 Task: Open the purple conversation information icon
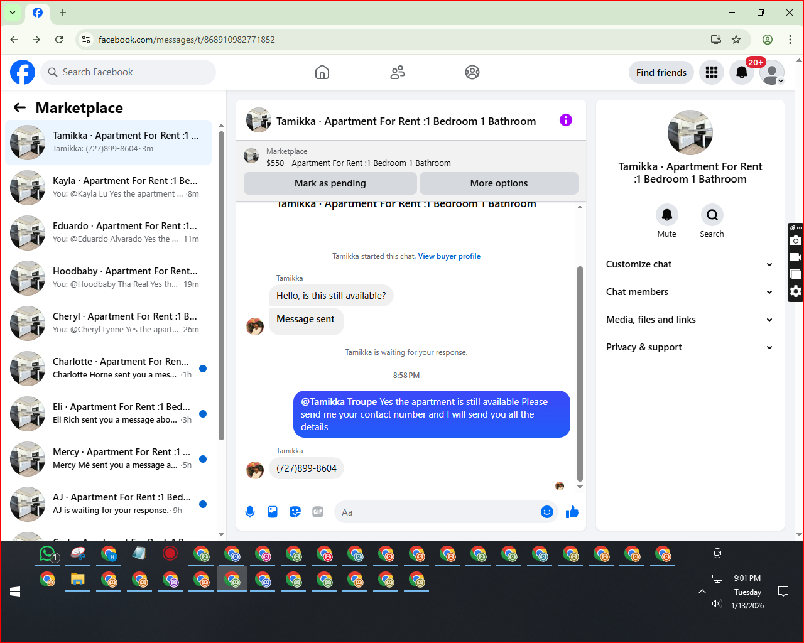point(566,120)
